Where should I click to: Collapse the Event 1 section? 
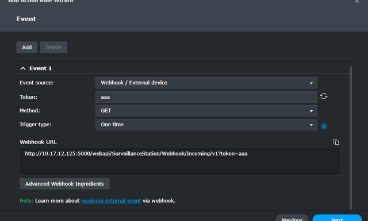(23, 68)
